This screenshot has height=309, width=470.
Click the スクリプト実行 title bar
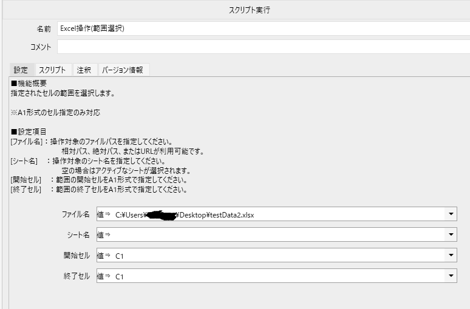coord(235,8)
